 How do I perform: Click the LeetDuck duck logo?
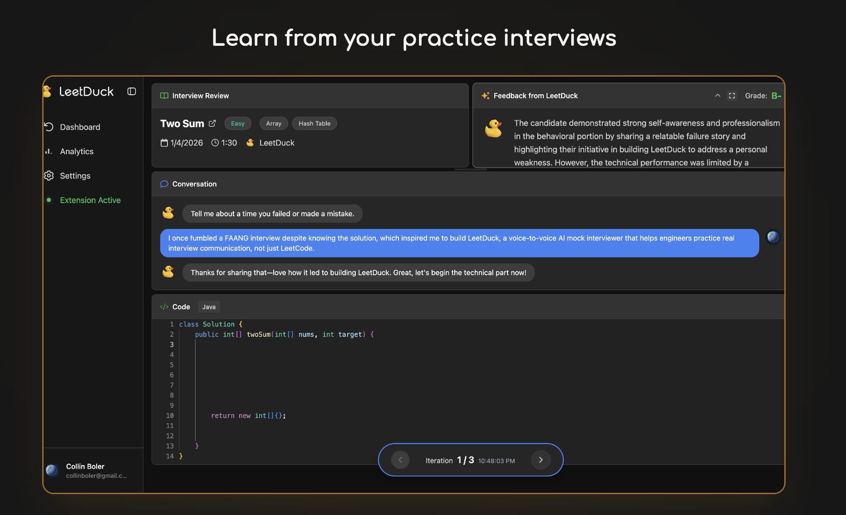47,91
